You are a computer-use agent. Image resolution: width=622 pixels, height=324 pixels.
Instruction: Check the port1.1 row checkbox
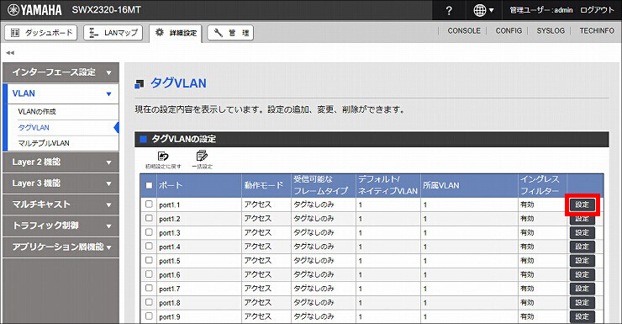(149, 204)
